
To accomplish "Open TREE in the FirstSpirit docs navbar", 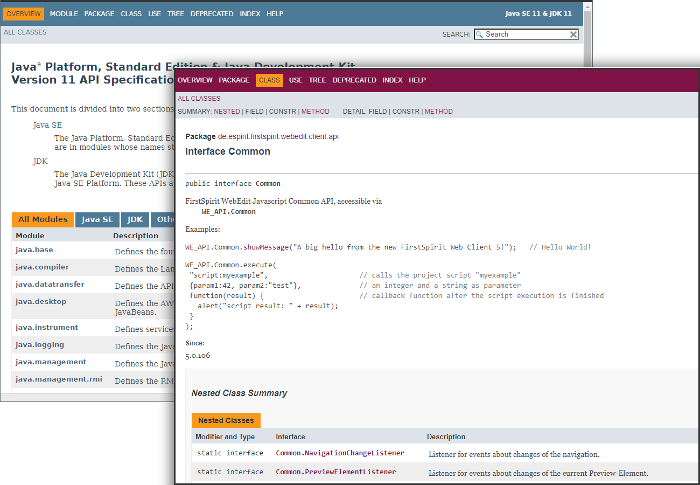I will 317,80.
